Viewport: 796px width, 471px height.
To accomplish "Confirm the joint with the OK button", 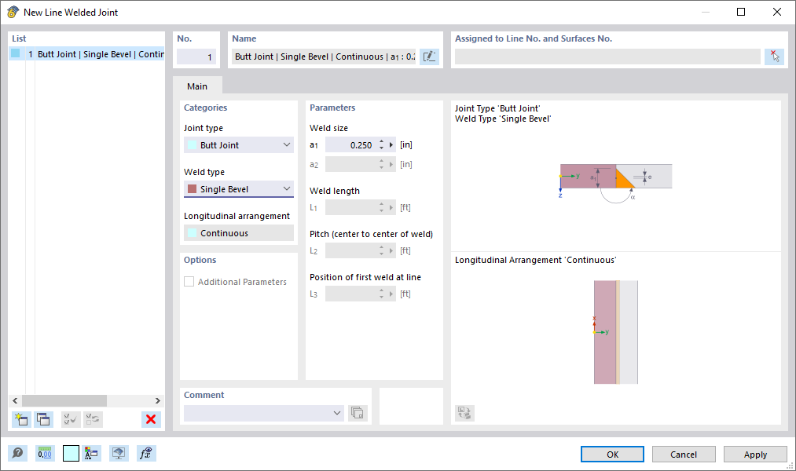I will tap(611, 454).
